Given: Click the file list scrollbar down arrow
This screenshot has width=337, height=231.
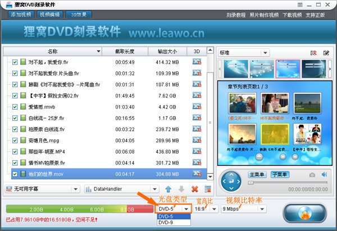Looking at the screenshot, I should click(x=210, y=177).
